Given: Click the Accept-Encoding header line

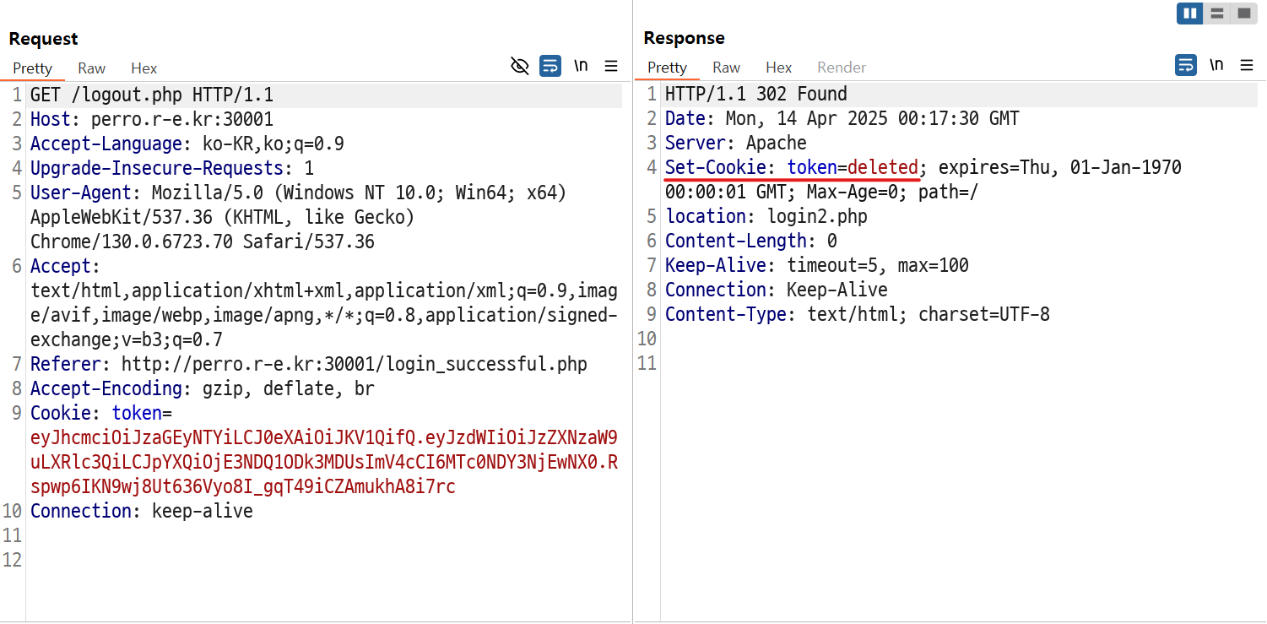Looking at the screenshot, I should pyautogui.click(x=203, y=389).
